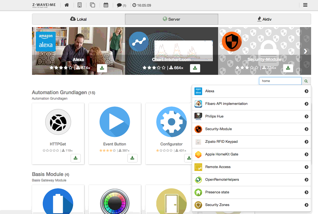This screenshot has height=214, width=318.
Task: Download the Alexa featured app
Action: (102, 68)
